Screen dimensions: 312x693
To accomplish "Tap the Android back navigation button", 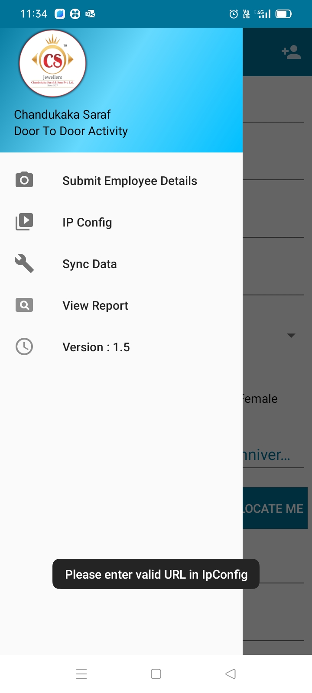I will click(x=231, y=674).
